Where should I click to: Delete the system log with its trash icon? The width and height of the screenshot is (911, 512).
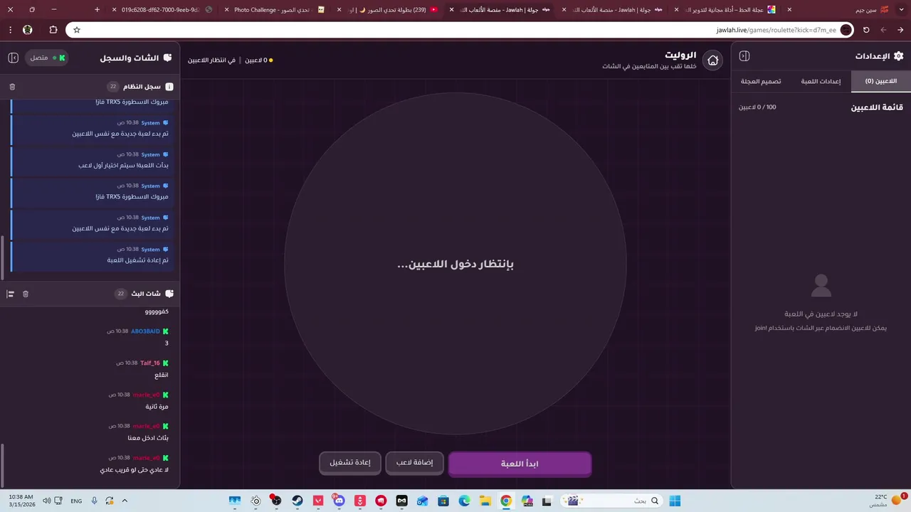[12, 87]
